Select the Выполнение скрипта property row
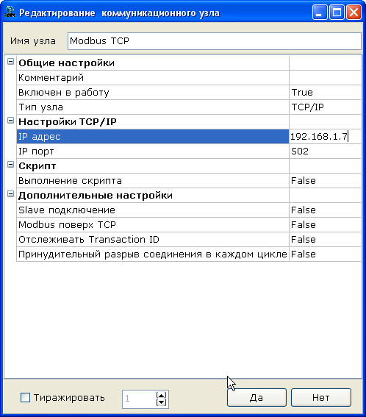This screenshot has width=366, height=417. click(x=153, y=181)
